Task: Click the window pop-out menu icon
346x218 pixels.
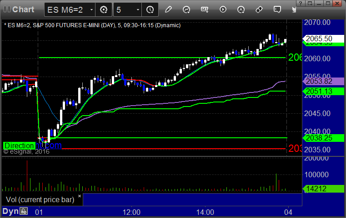Action: pyautogui.click(x=310, y=3)
